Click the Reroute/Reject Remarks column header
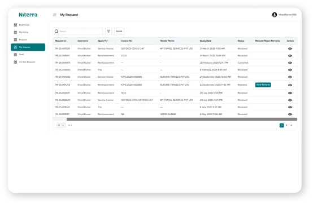The image size is (313, 204). [267, 41]
